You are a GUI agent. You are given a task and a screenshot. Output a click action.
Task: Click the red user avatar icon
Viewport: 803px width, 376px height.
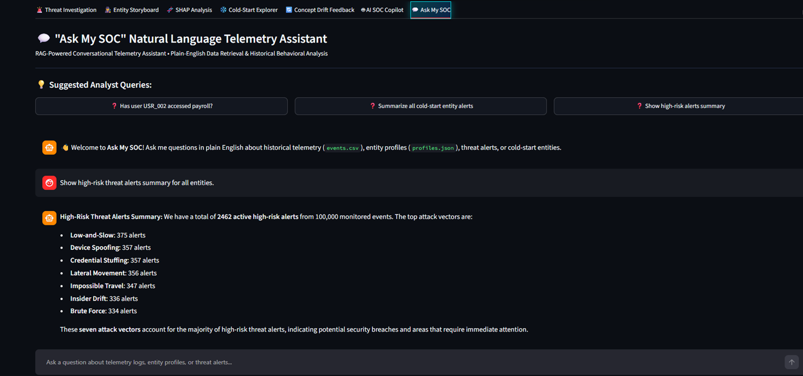(49, 182)
